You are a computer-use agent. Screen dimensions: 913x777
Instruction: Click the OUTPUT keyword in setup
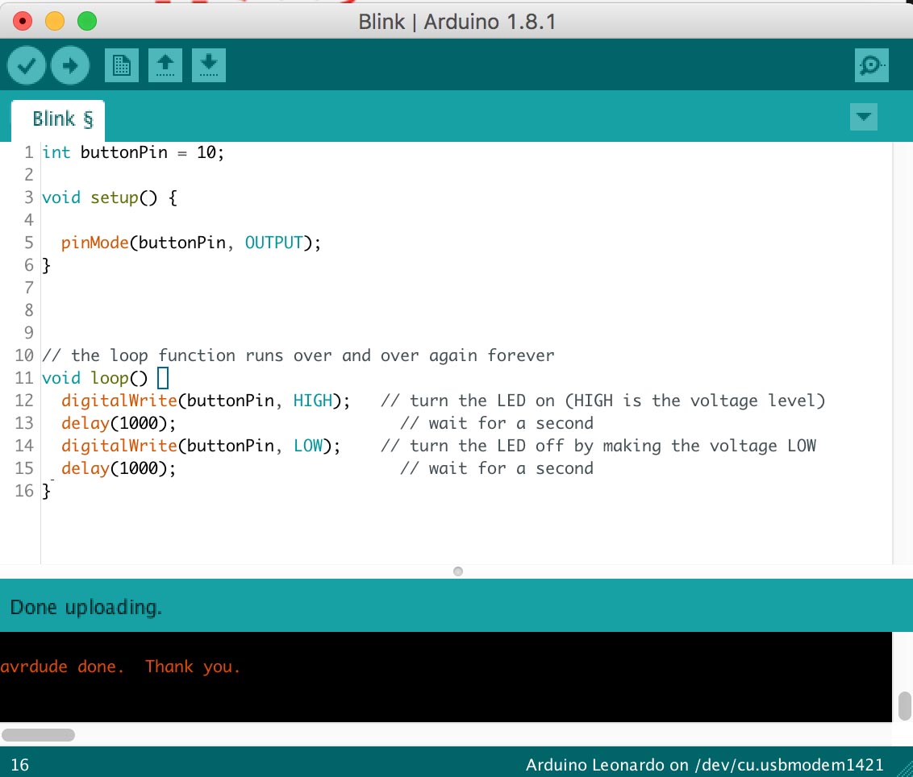point(274,243)
